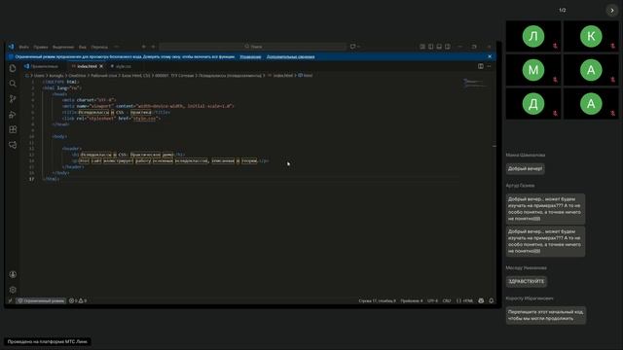
Task: Expand the hidden menus ellipsis
Action: tap(117, 47)
